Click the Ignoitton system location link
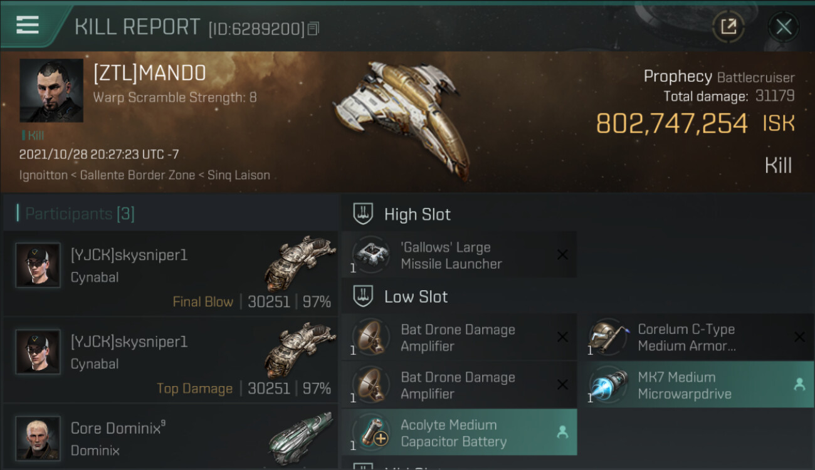The width and height of the screenshot is (815, 470). (43, 175)
